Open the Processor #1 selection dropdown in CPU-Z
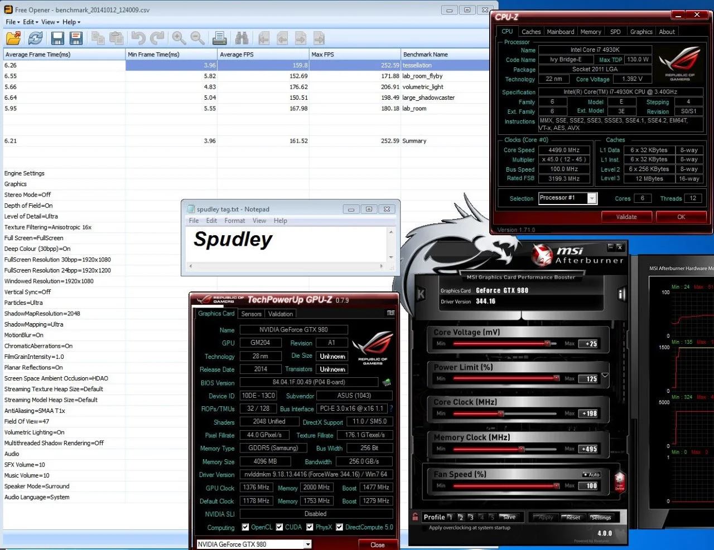The width and height of the screenshot is (714, 550). [x=592, y=198]
